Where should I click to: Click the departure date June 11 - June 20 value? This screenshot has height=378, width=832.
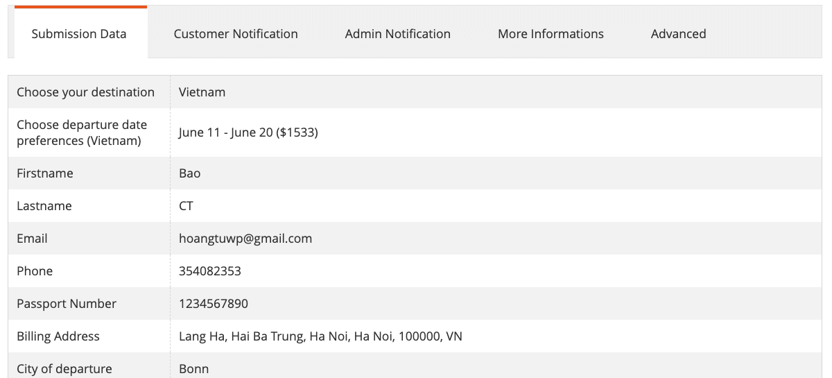click(248, 132)
